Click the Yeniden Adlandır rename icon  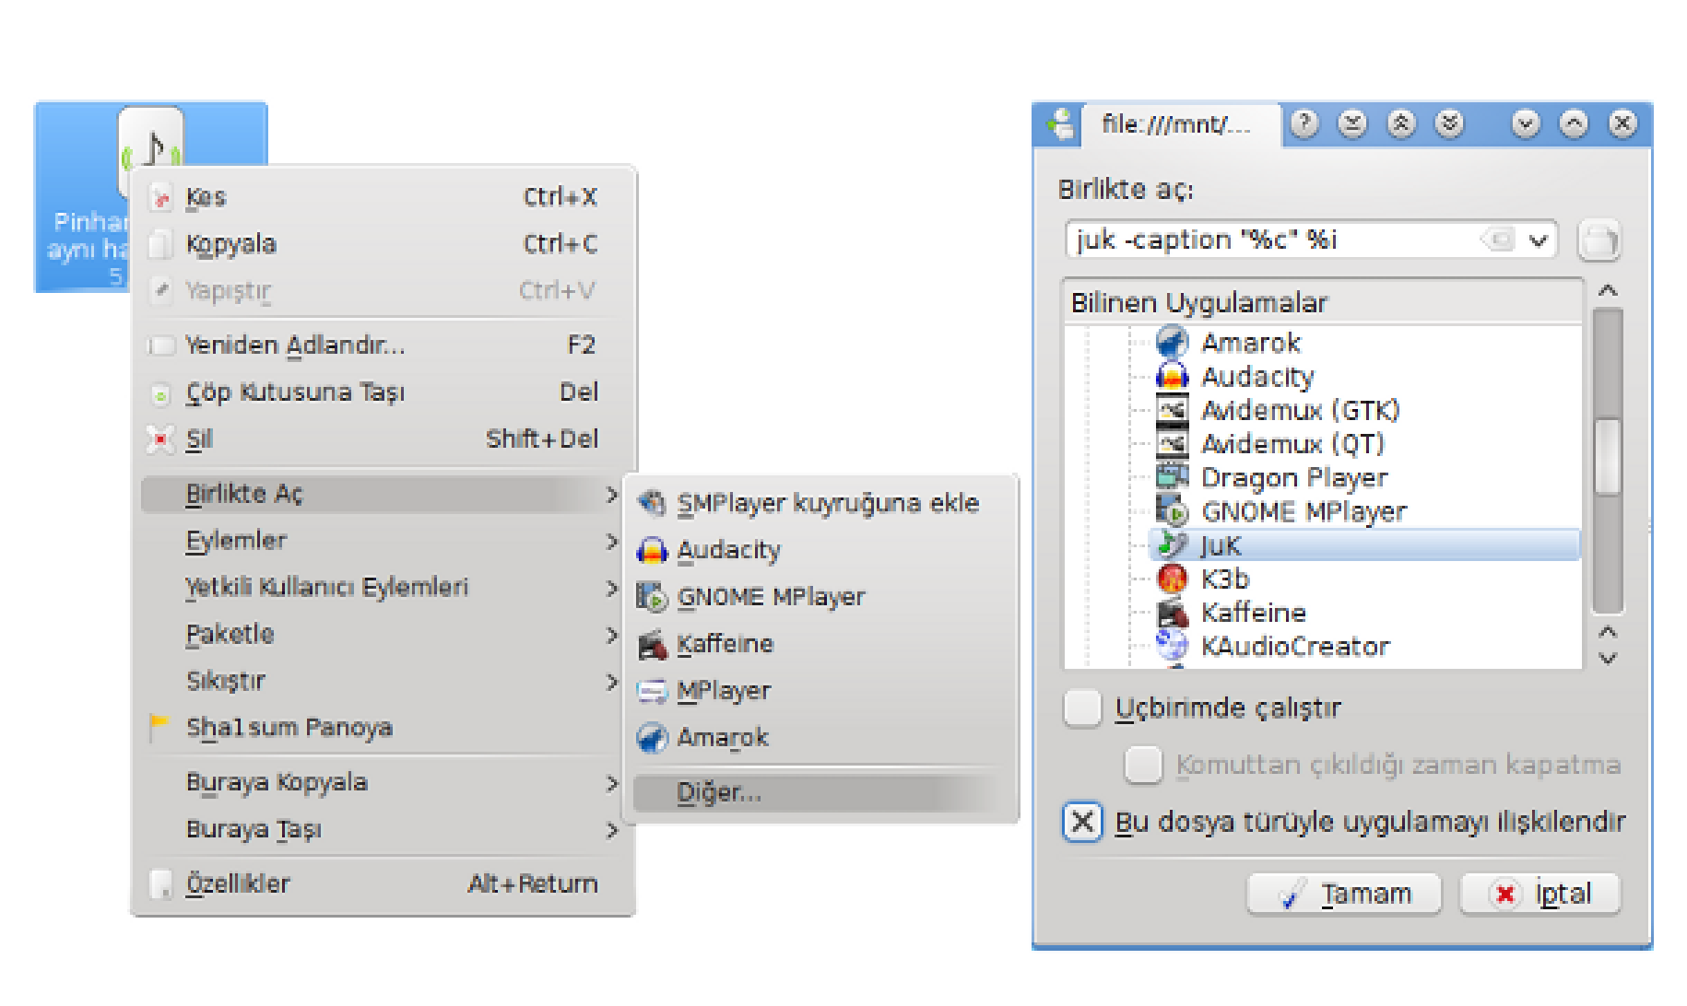click(161, 345)
